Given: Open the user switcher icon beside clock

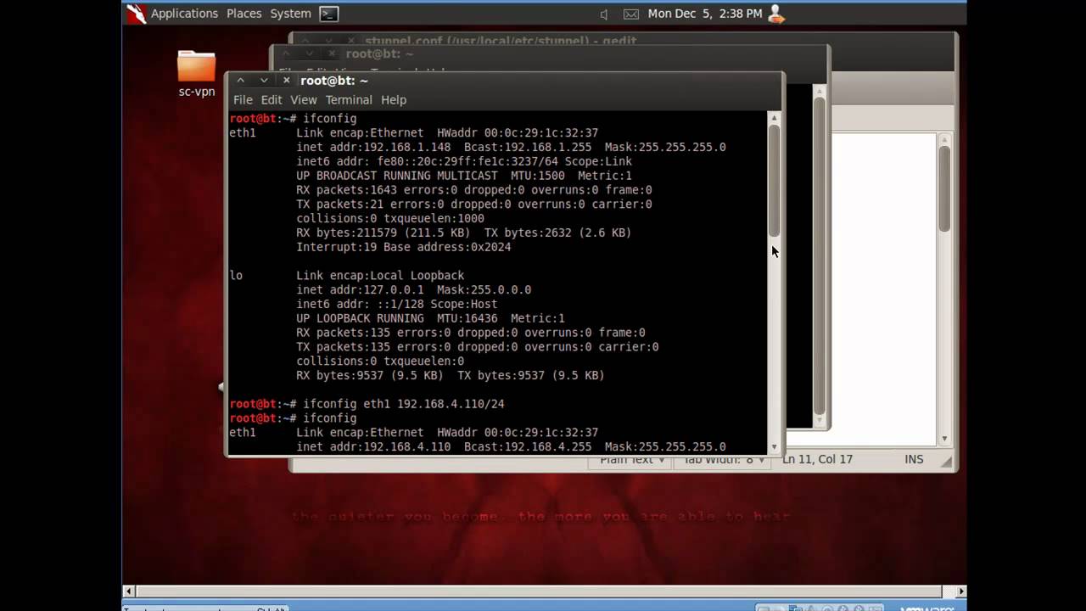Looking at the screenshot, I should pyautogui.click(x=775, y=13).
